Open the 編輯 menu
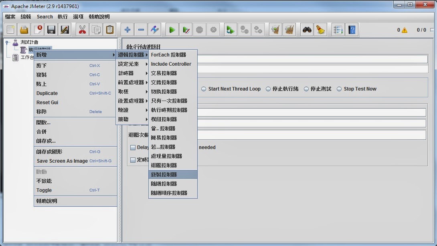The width and height of the screenshot is (437, 246). (x=26, y=17)
